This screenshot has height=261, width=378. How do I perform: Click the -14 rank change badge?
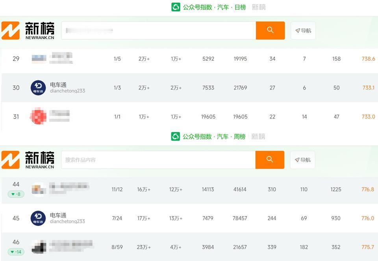[16, 252]
